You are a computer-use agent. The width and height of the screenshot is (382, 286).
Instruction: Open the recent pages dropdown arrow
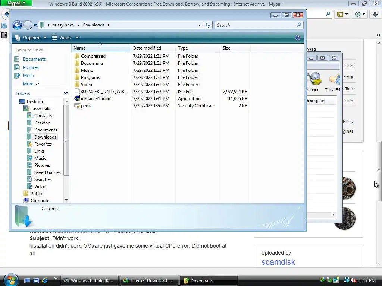[x=35, y=25]
